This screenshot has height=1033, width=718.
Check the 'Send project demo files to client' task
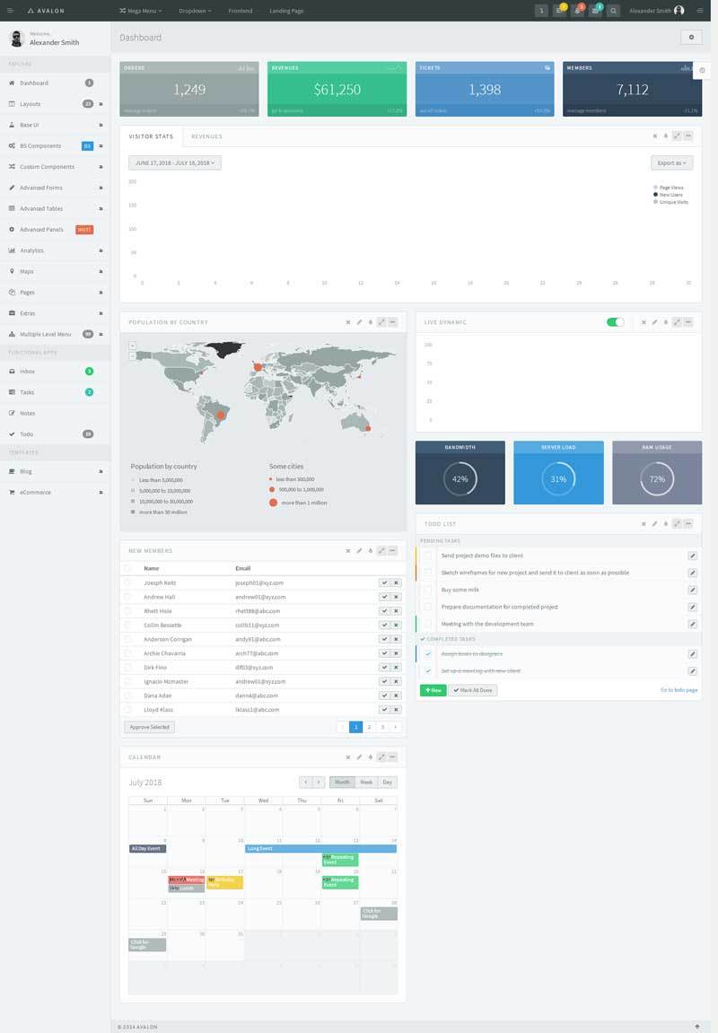click(x=428, y=556)
